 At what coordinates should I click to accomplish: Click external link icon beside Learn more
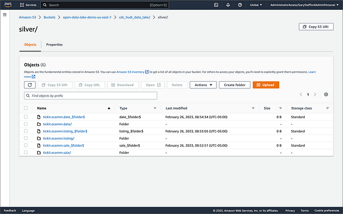33,77
